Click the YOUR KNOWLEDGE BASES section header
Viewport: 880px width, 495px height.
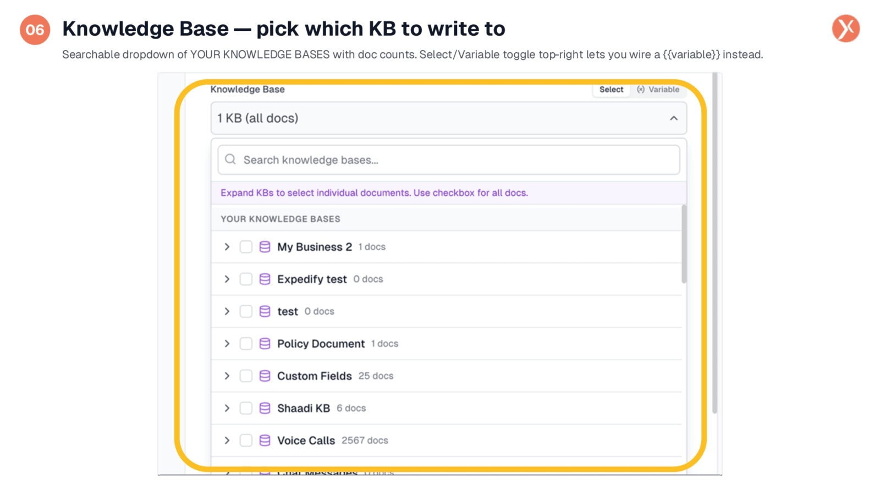280,219
